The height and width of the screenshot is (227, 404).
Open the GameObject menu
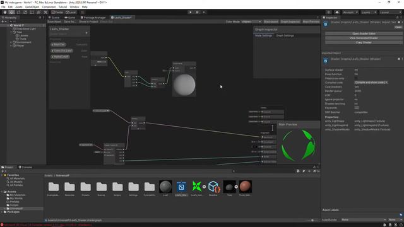pyautogui.click(x=32, y=7)
